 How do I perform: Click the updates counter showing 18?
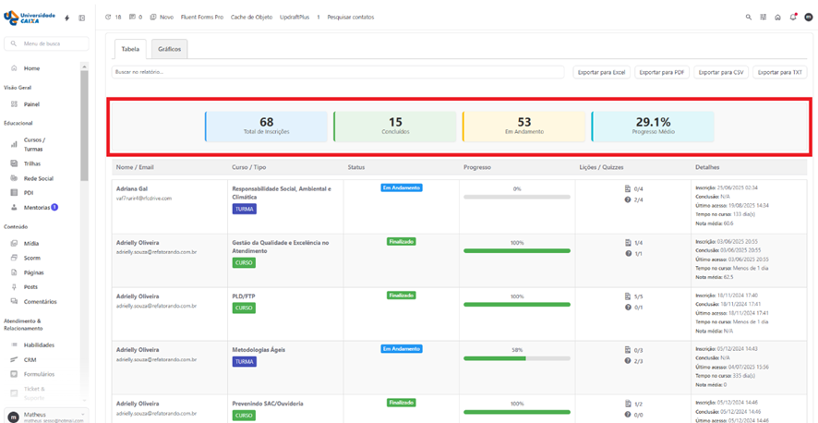[x=114, y=17]
